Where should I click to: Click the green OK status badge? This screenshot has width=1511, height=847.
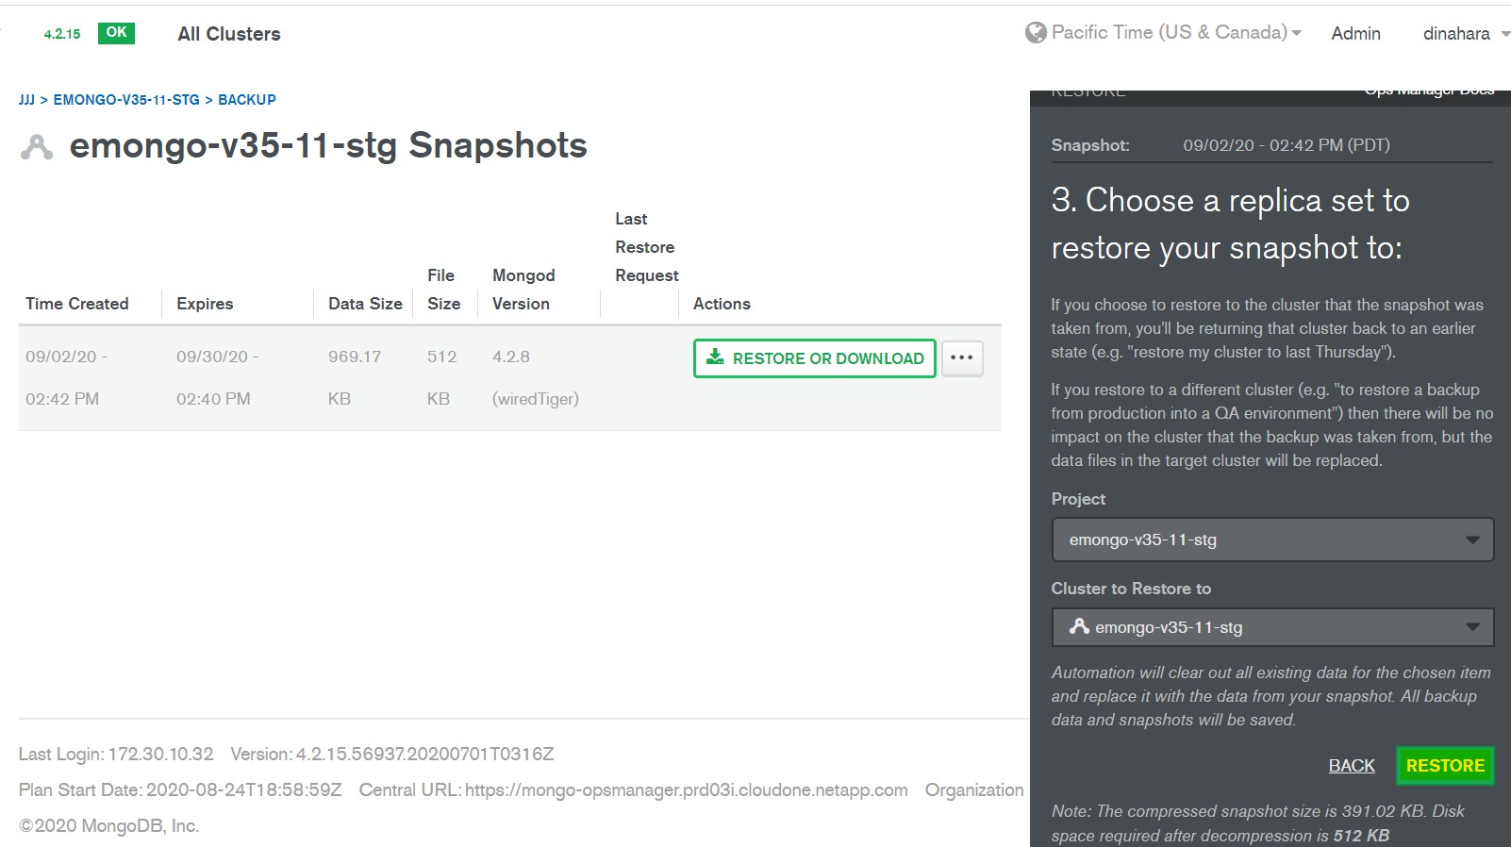tap(116, 33)
